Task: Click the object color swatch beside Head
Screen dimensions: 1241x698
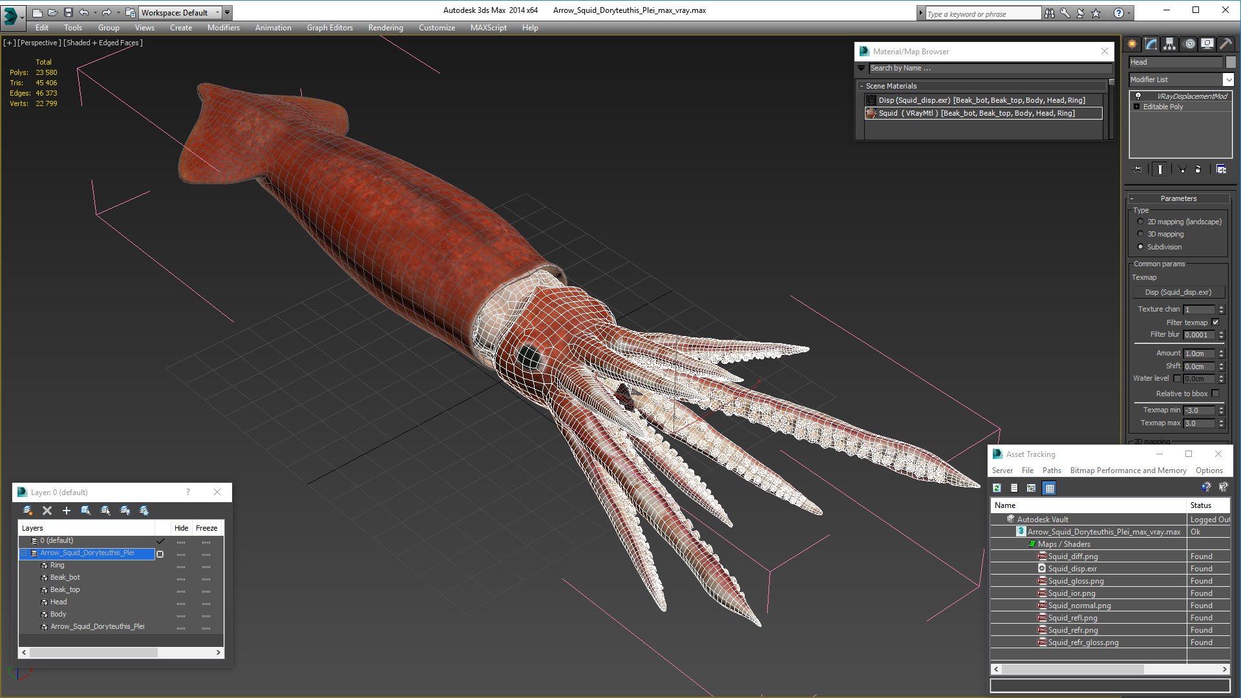Action: tap(1231, 62)
